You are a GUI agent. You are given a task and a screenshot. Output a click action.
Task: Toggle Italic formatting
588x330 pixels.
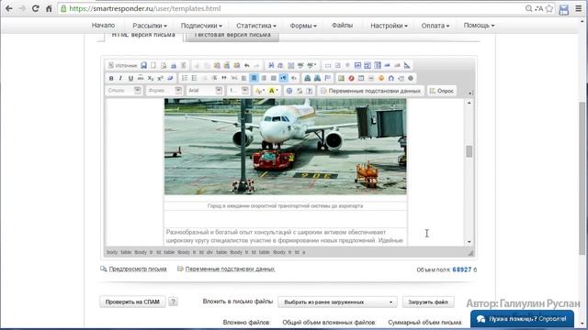coord(120,78)
